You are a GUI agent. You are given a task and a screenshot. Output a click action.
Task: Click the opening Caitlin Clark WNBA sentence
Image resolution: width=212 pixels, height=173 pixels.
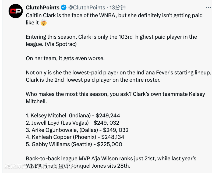coord(114,19)
